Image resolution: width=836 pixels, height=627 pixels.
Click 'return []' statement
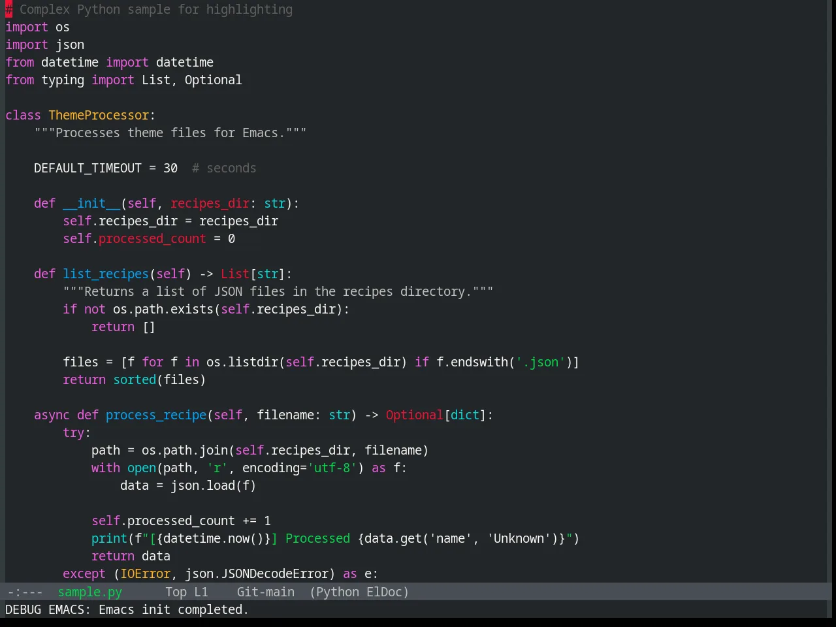123,327
